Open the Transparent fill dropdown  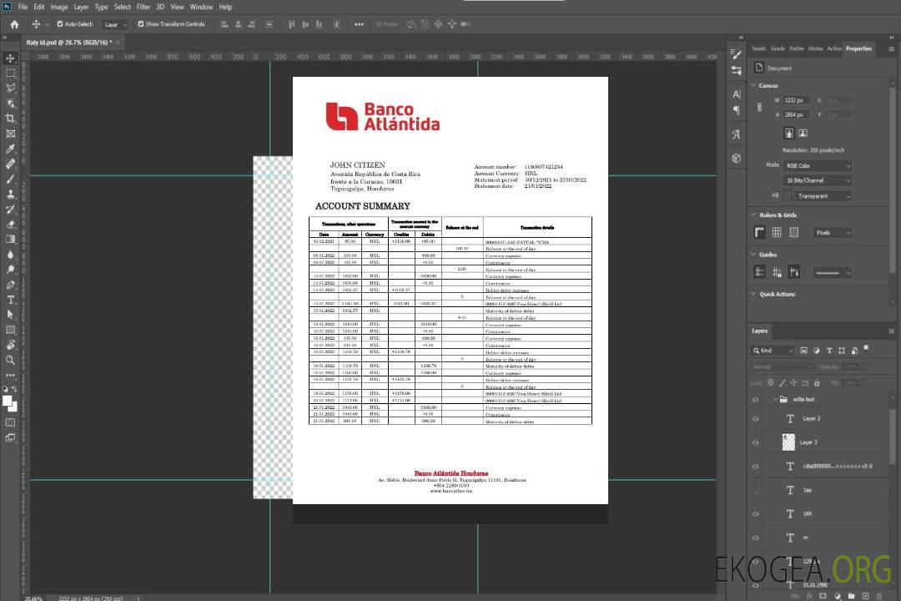pos(823,196)
